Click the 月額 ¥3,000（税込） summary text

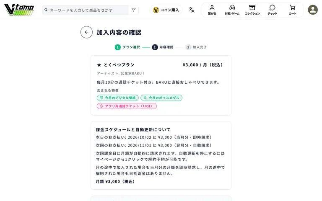pyautogui.click(x=115, y=181)
